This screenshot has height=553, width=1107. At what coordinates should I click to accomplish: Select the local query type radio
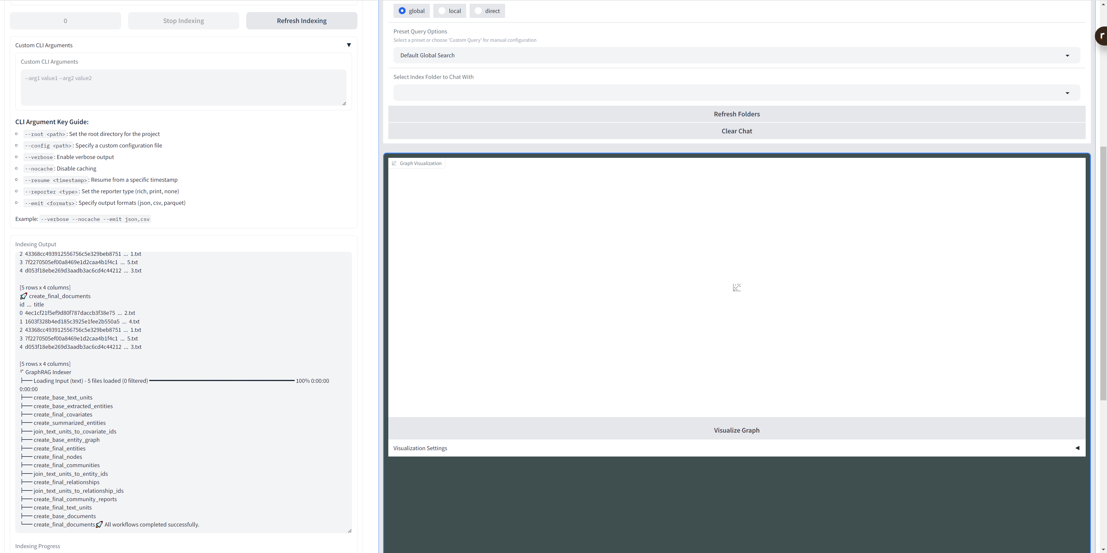(442, 11)
